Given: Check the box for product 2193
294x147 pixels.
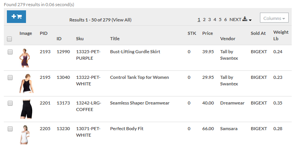Looking at the screenshot, I should [10, 52].
